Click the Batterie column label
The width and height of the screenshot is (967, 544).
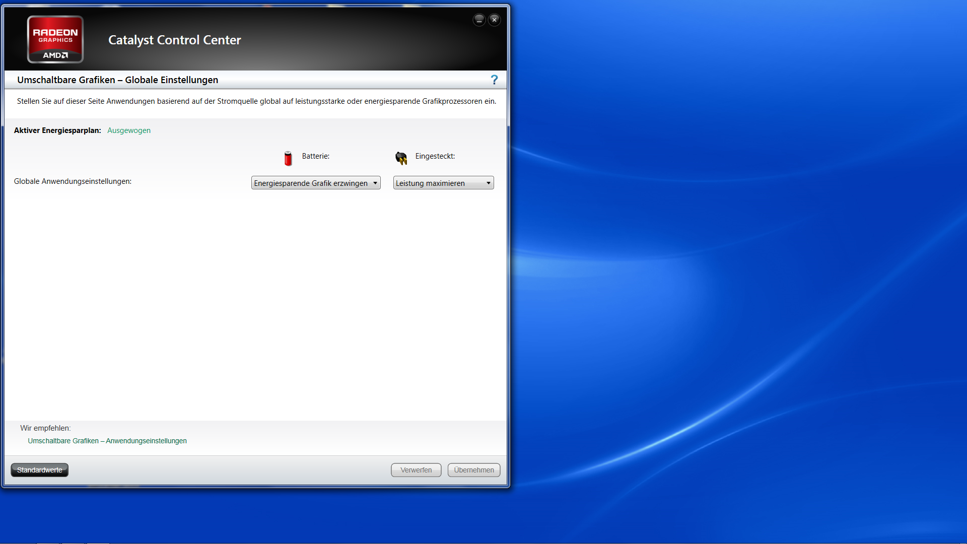pos(316,156)
